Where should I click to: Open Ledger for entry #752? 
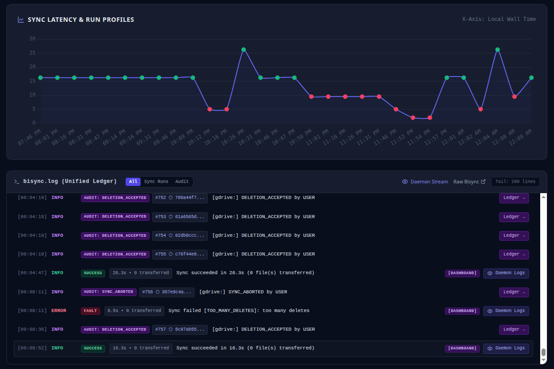tap(514, 198)
